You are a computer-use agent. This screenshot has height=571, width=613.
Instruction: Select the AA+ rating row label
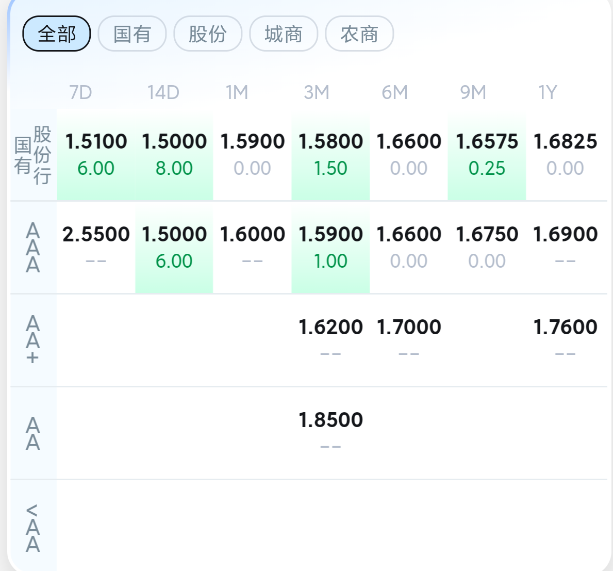[x=33, y=340]
